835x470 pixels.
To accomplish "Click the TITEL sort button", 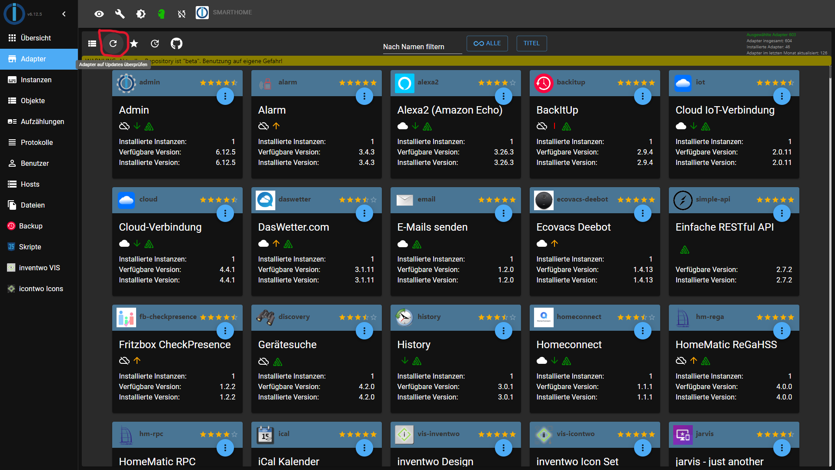I will point(531,44).
